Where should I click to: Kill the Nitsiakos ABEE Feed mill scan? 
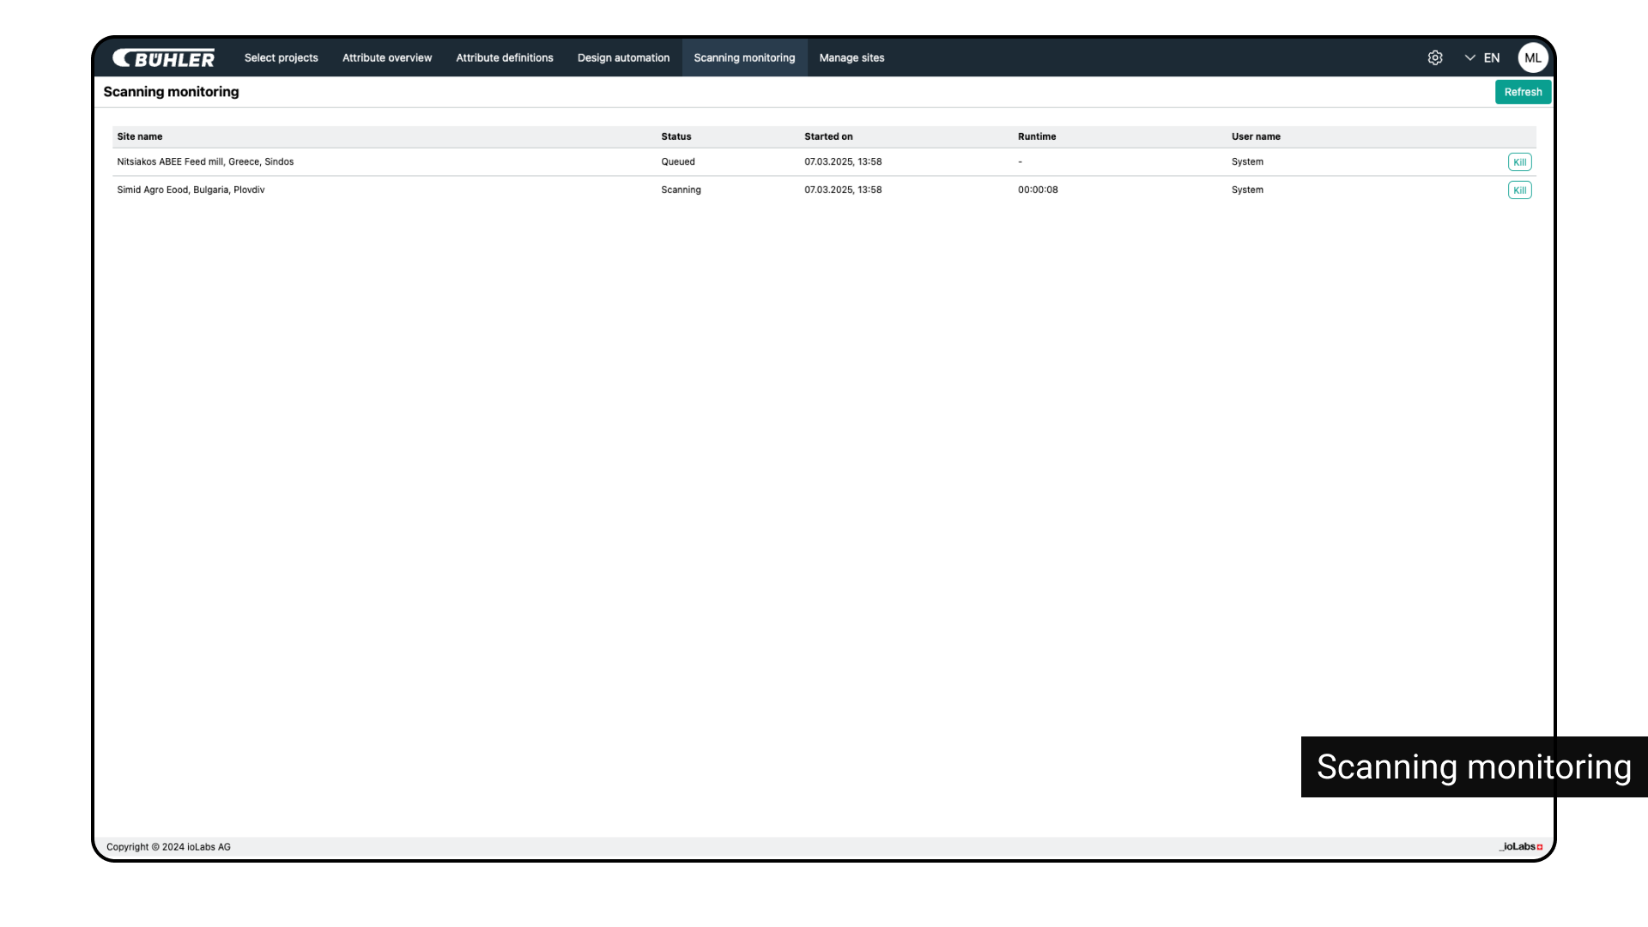pos(1519,162)
